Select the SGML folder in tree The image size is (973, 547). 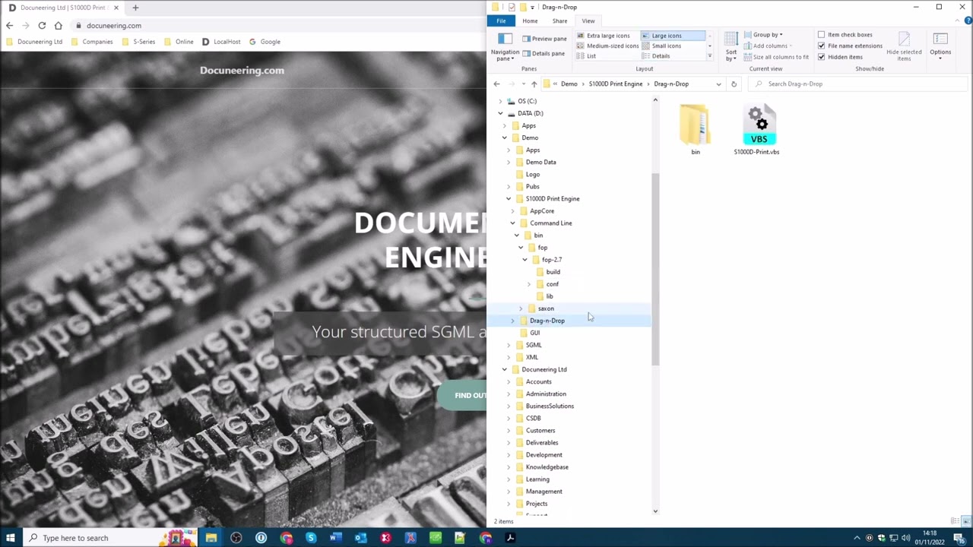(x=534, y=345)
